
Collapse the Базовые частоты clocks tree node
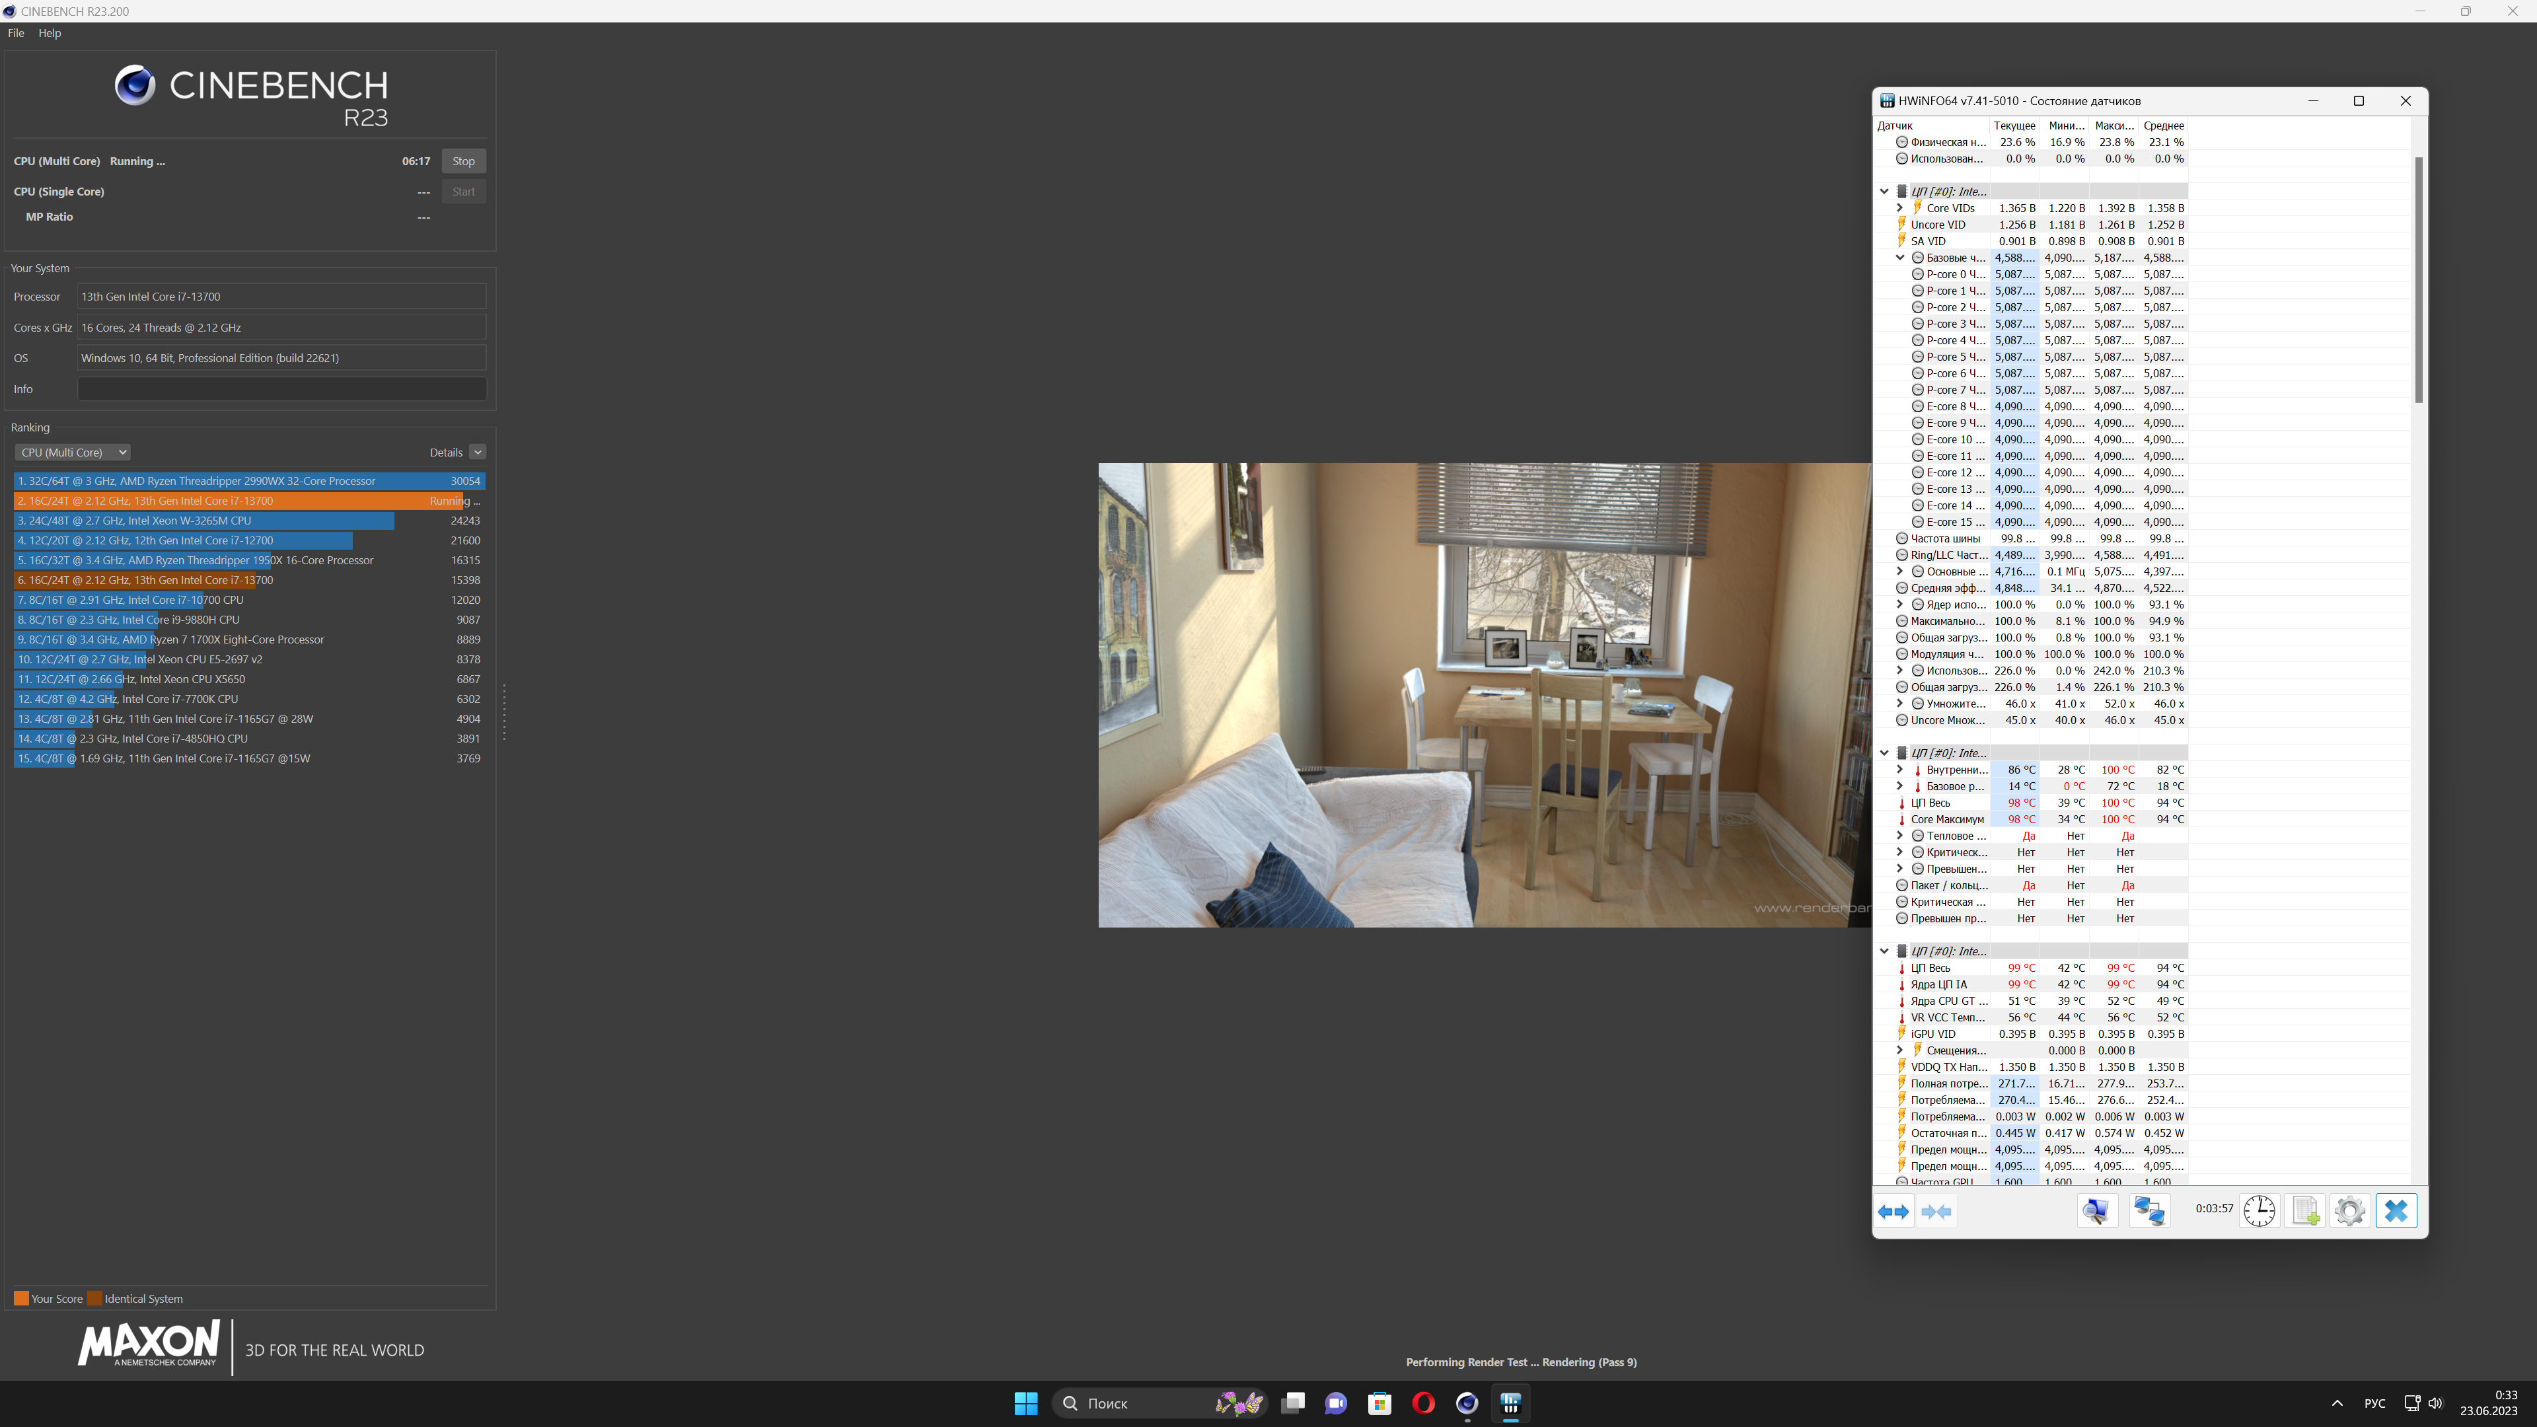pos(1900,258)
